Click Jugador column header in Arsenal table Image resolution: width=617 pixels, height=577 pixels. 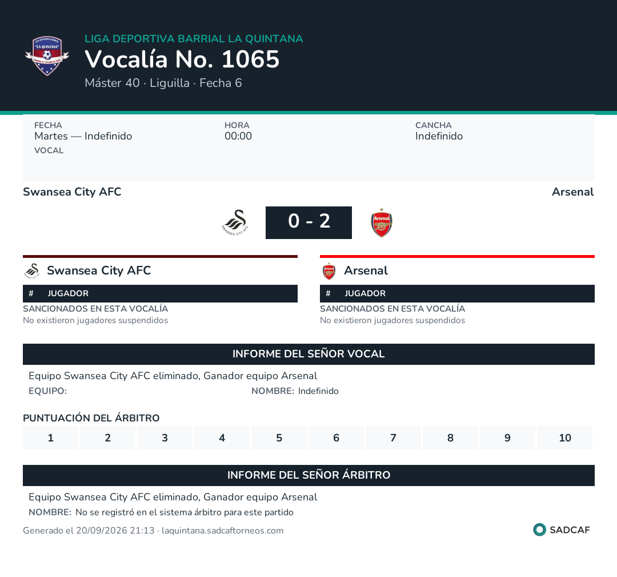(364, 293)
